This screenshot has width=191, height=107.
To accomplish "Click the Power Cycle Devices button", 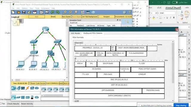I will click(x=38, y=83).
